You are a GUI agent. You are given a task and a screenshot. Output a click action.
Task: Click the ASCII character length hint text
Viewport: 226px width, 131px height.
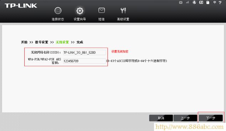click(x=137, y=61)
